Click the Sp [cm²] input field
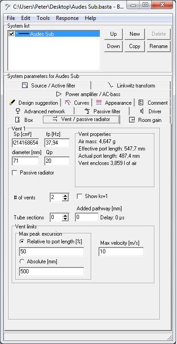177x344 pixels. click(25, 143)
